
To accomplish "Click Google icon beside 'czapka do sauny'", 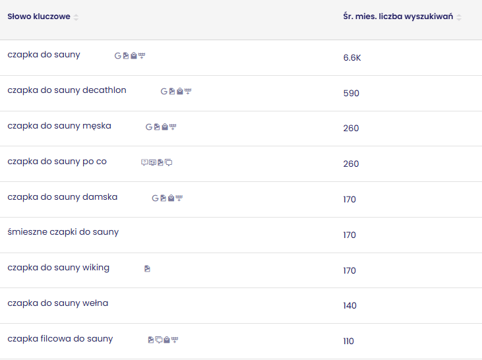I will pos(118,56).
